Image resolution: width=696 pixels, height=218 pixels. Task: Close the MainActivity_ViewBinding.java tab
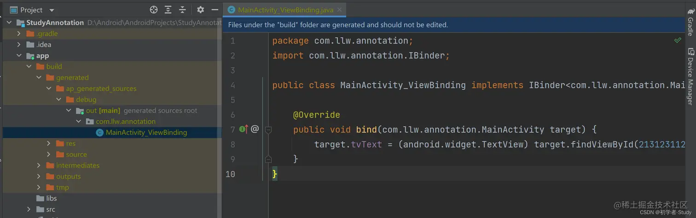(339, 10)
